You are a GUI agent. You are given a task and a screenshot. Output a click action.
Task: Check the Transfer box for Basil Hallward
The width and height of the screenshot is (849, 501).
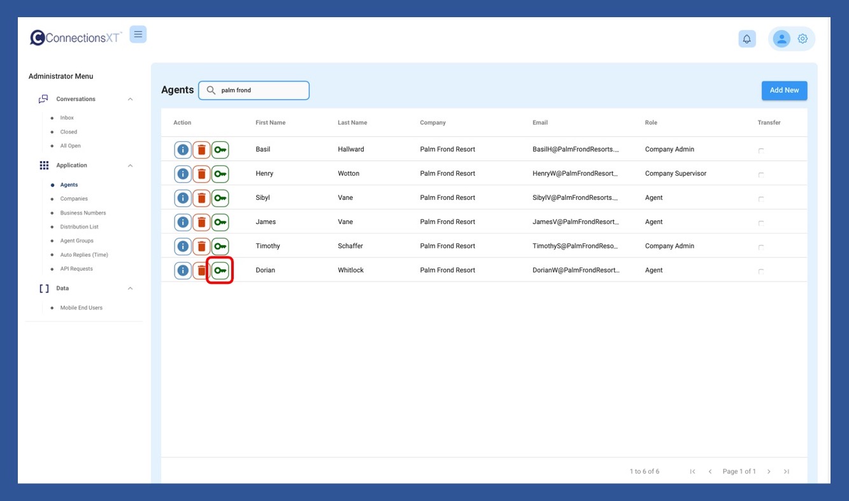click(761, 151)
